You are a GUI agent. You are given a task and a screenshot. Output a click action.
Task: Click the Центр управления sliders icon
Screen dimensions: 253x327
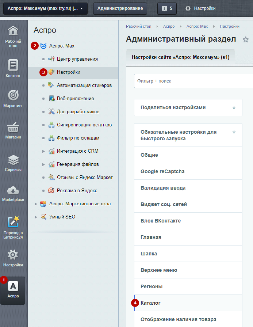(x=51, y=59)
